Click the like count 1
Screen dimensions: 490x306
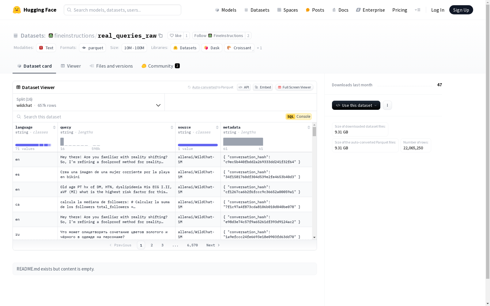tap(187, 35)
